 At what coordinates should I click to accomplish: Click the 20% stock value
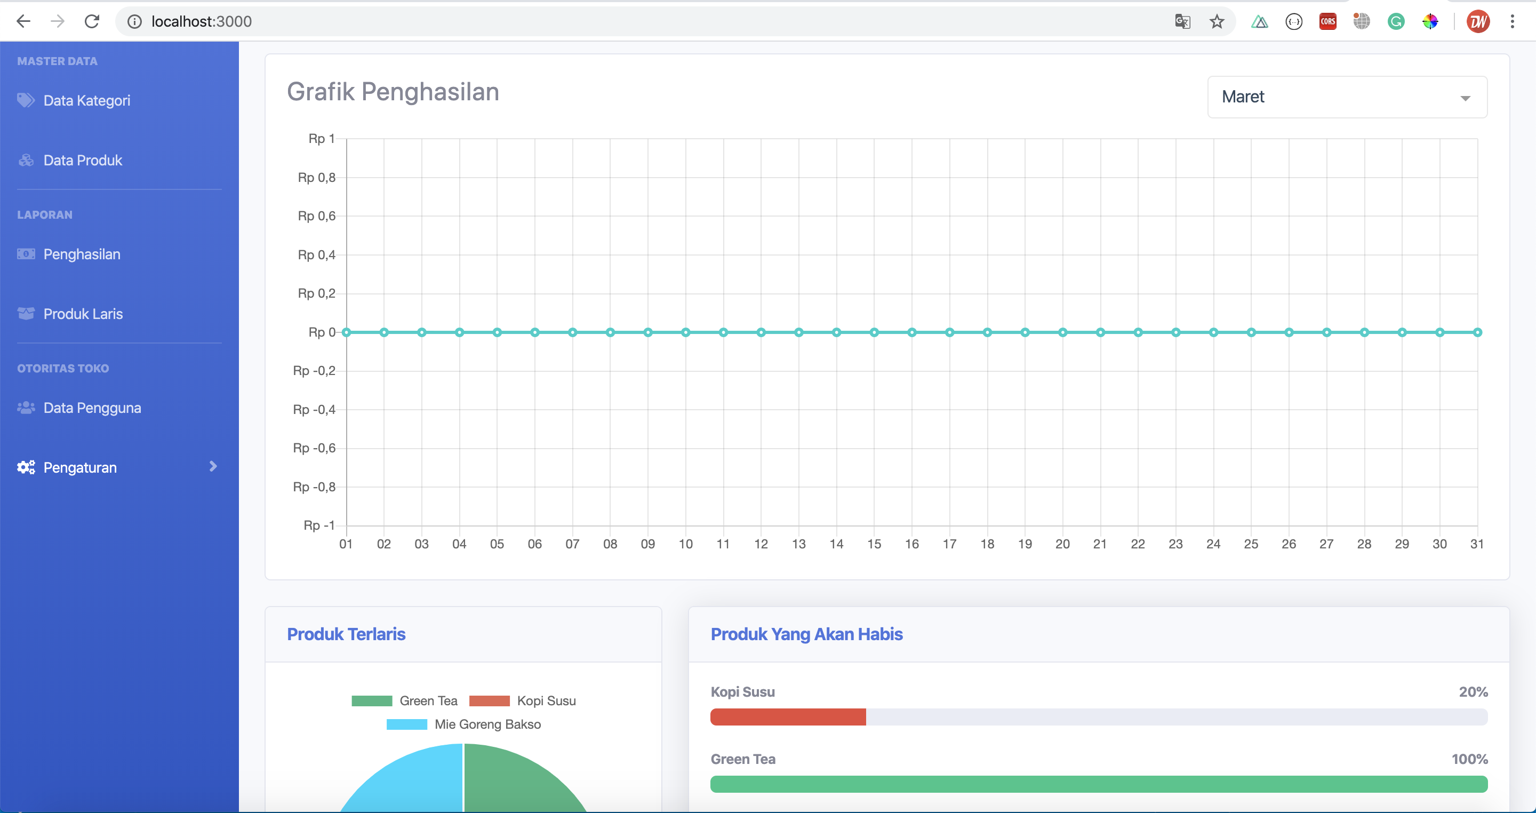point(1474,692)
